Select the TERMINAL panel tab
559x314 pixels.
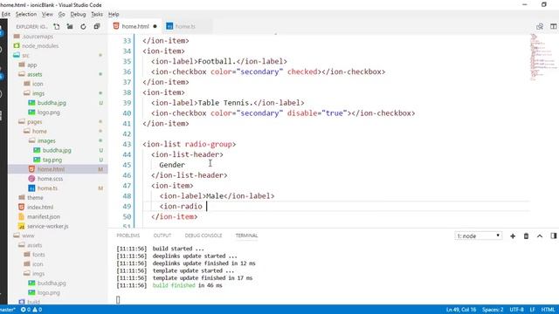pos(246,235)
